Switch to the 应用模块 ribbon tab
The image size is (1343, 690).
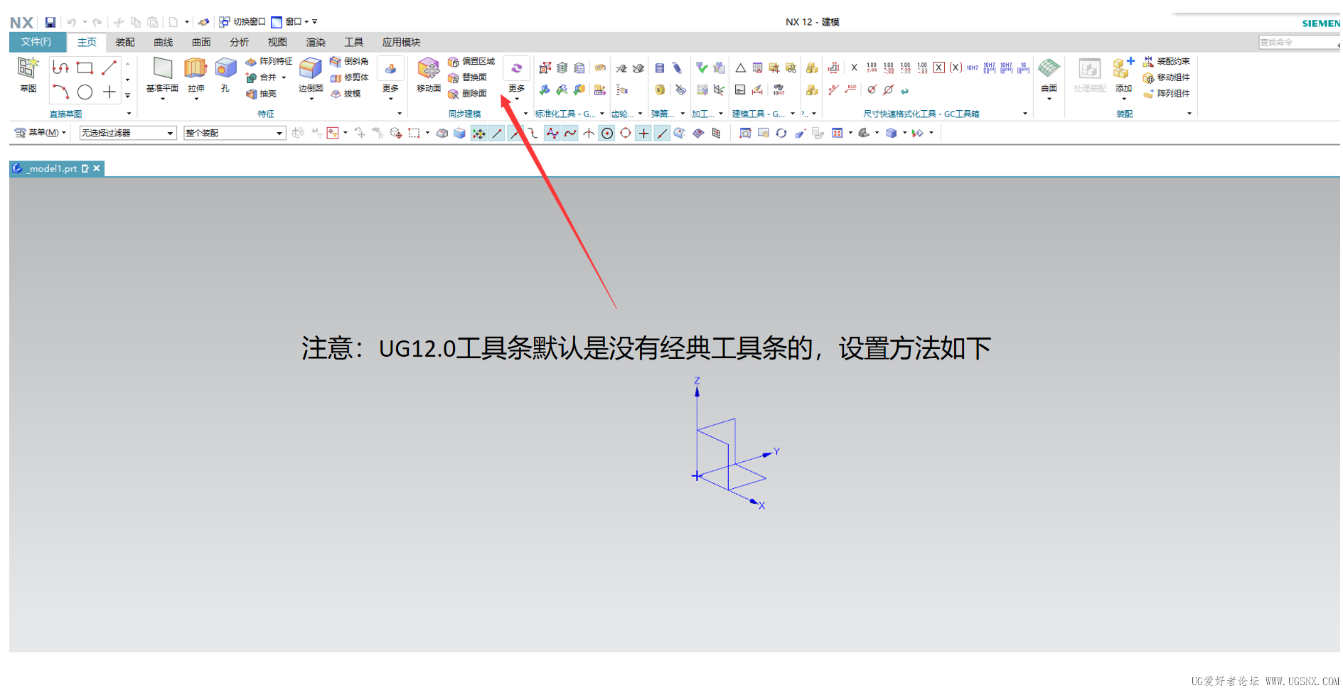point(401,43)
